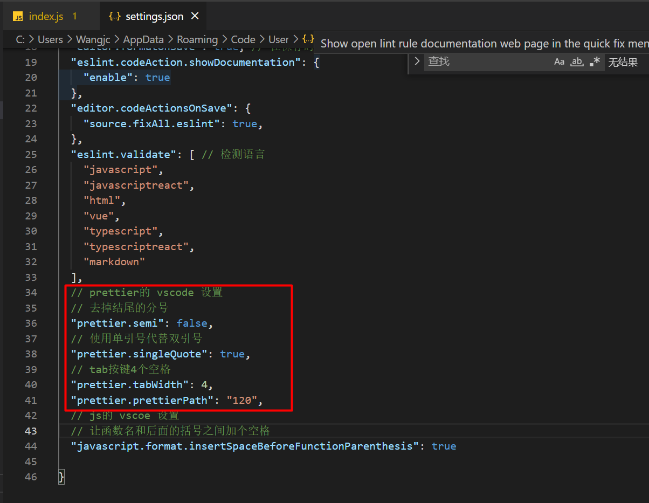The image size is (649, 503).
Task: Click the true value of prettier.singleQuote
Action: click(232, 354)
